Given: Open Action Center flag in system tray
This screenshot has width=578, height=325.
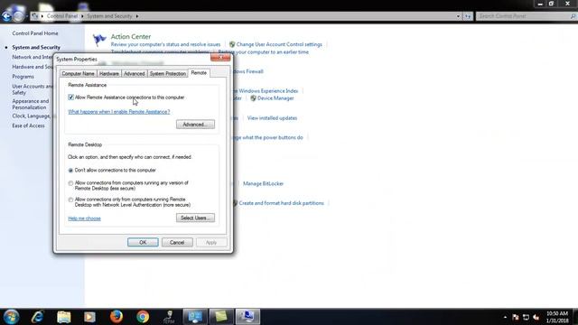Looking at the screenshot, I should (516, 317).
